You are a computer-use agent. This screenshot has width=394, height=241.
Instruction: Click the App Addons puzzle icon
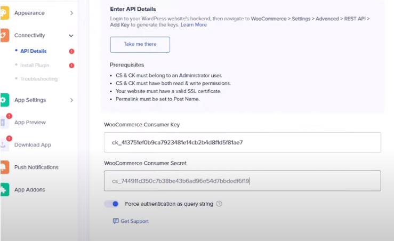tap(4, 190)
